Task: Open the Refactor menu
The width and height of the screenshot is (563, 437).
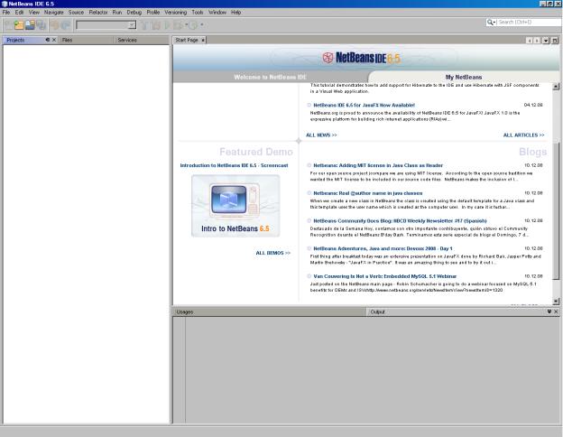Action: (x=98, y=13)
